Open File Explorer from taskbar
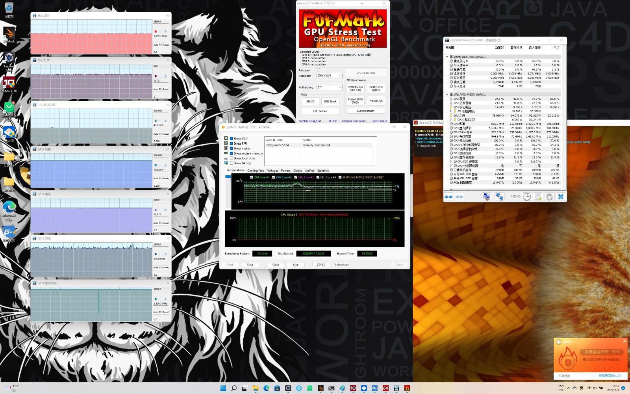The image size is (630, 394). coord(256,388)
